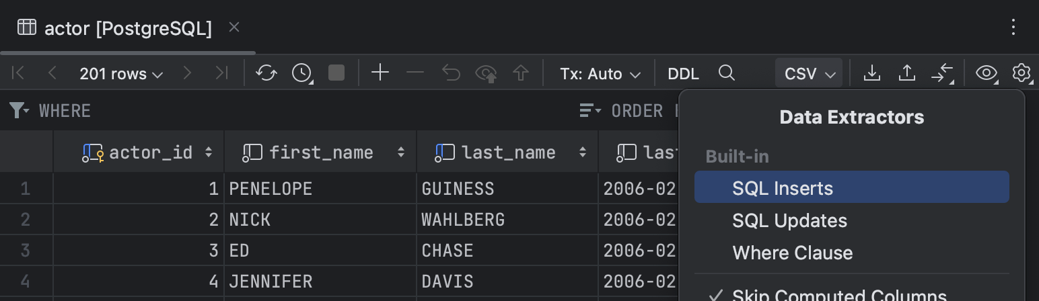Click the DDL button
The height and width of the screenshot is (301, 1039).
pos(683,73)
